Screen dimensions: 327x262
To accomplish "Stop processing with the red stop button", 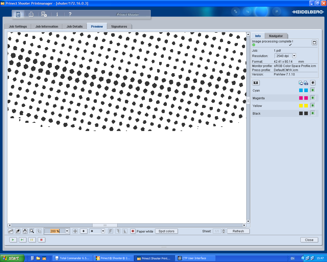I will 41,240.
